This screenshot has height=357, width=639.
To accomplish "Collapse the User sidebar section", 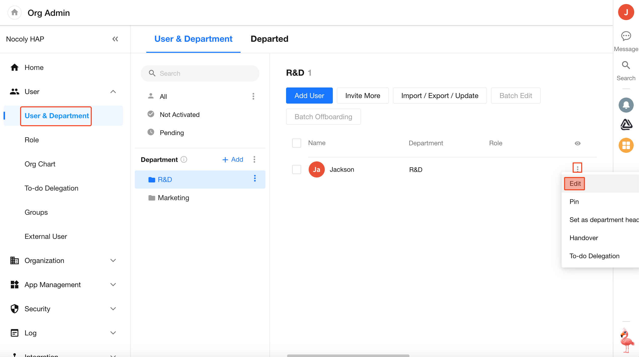I will click(113, 92).
